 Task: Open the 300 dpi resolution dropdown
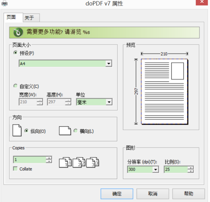(155, 169)
